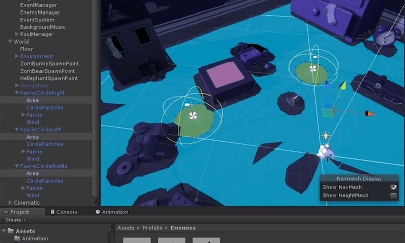Expand the Environment node
This screenshot has height=243, width=405.
[x=17, y=56]
